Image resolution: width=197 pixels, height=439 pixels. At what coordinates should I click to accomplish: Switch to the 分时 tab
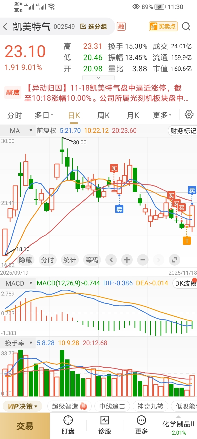[x=15, y=115]
